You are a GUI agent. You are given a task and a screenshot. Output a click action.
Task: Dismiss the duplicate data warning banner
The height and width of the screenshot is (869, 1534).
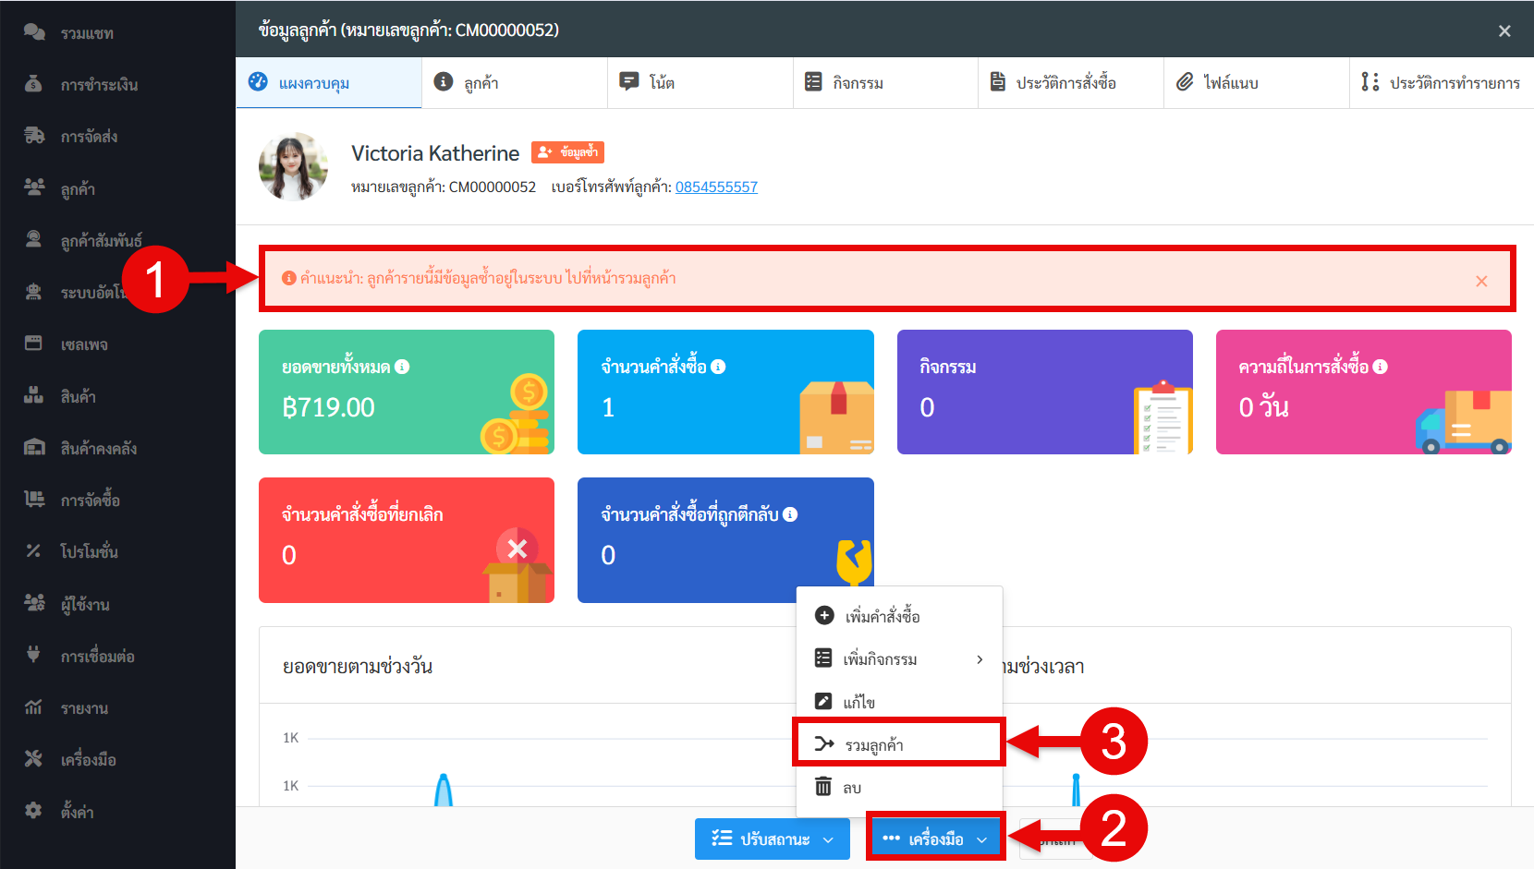coord(1481,281)
